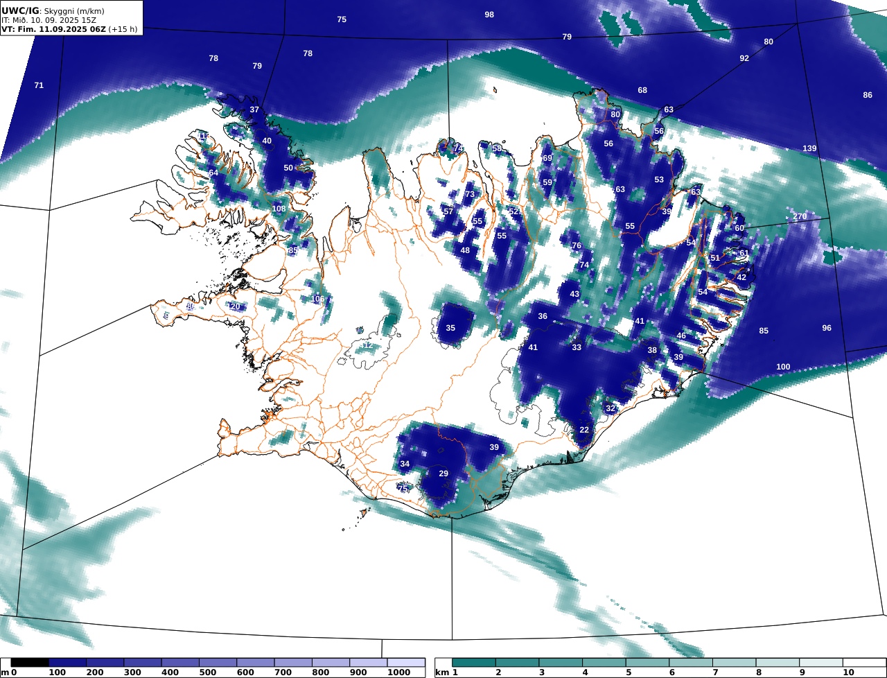This screenshot has width=887, height=678.
Task: Click the map value 34 in the south
Action: 405,464
